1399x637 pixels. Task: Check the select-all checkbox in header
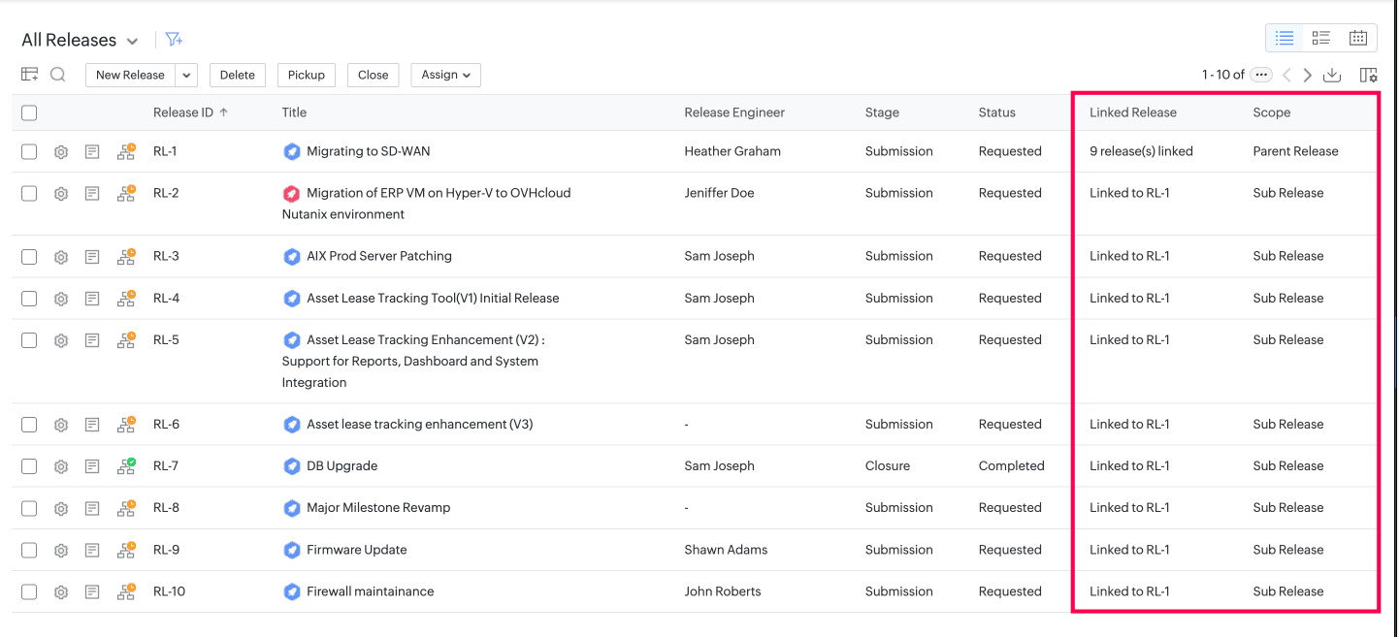[x=29, y=112]
